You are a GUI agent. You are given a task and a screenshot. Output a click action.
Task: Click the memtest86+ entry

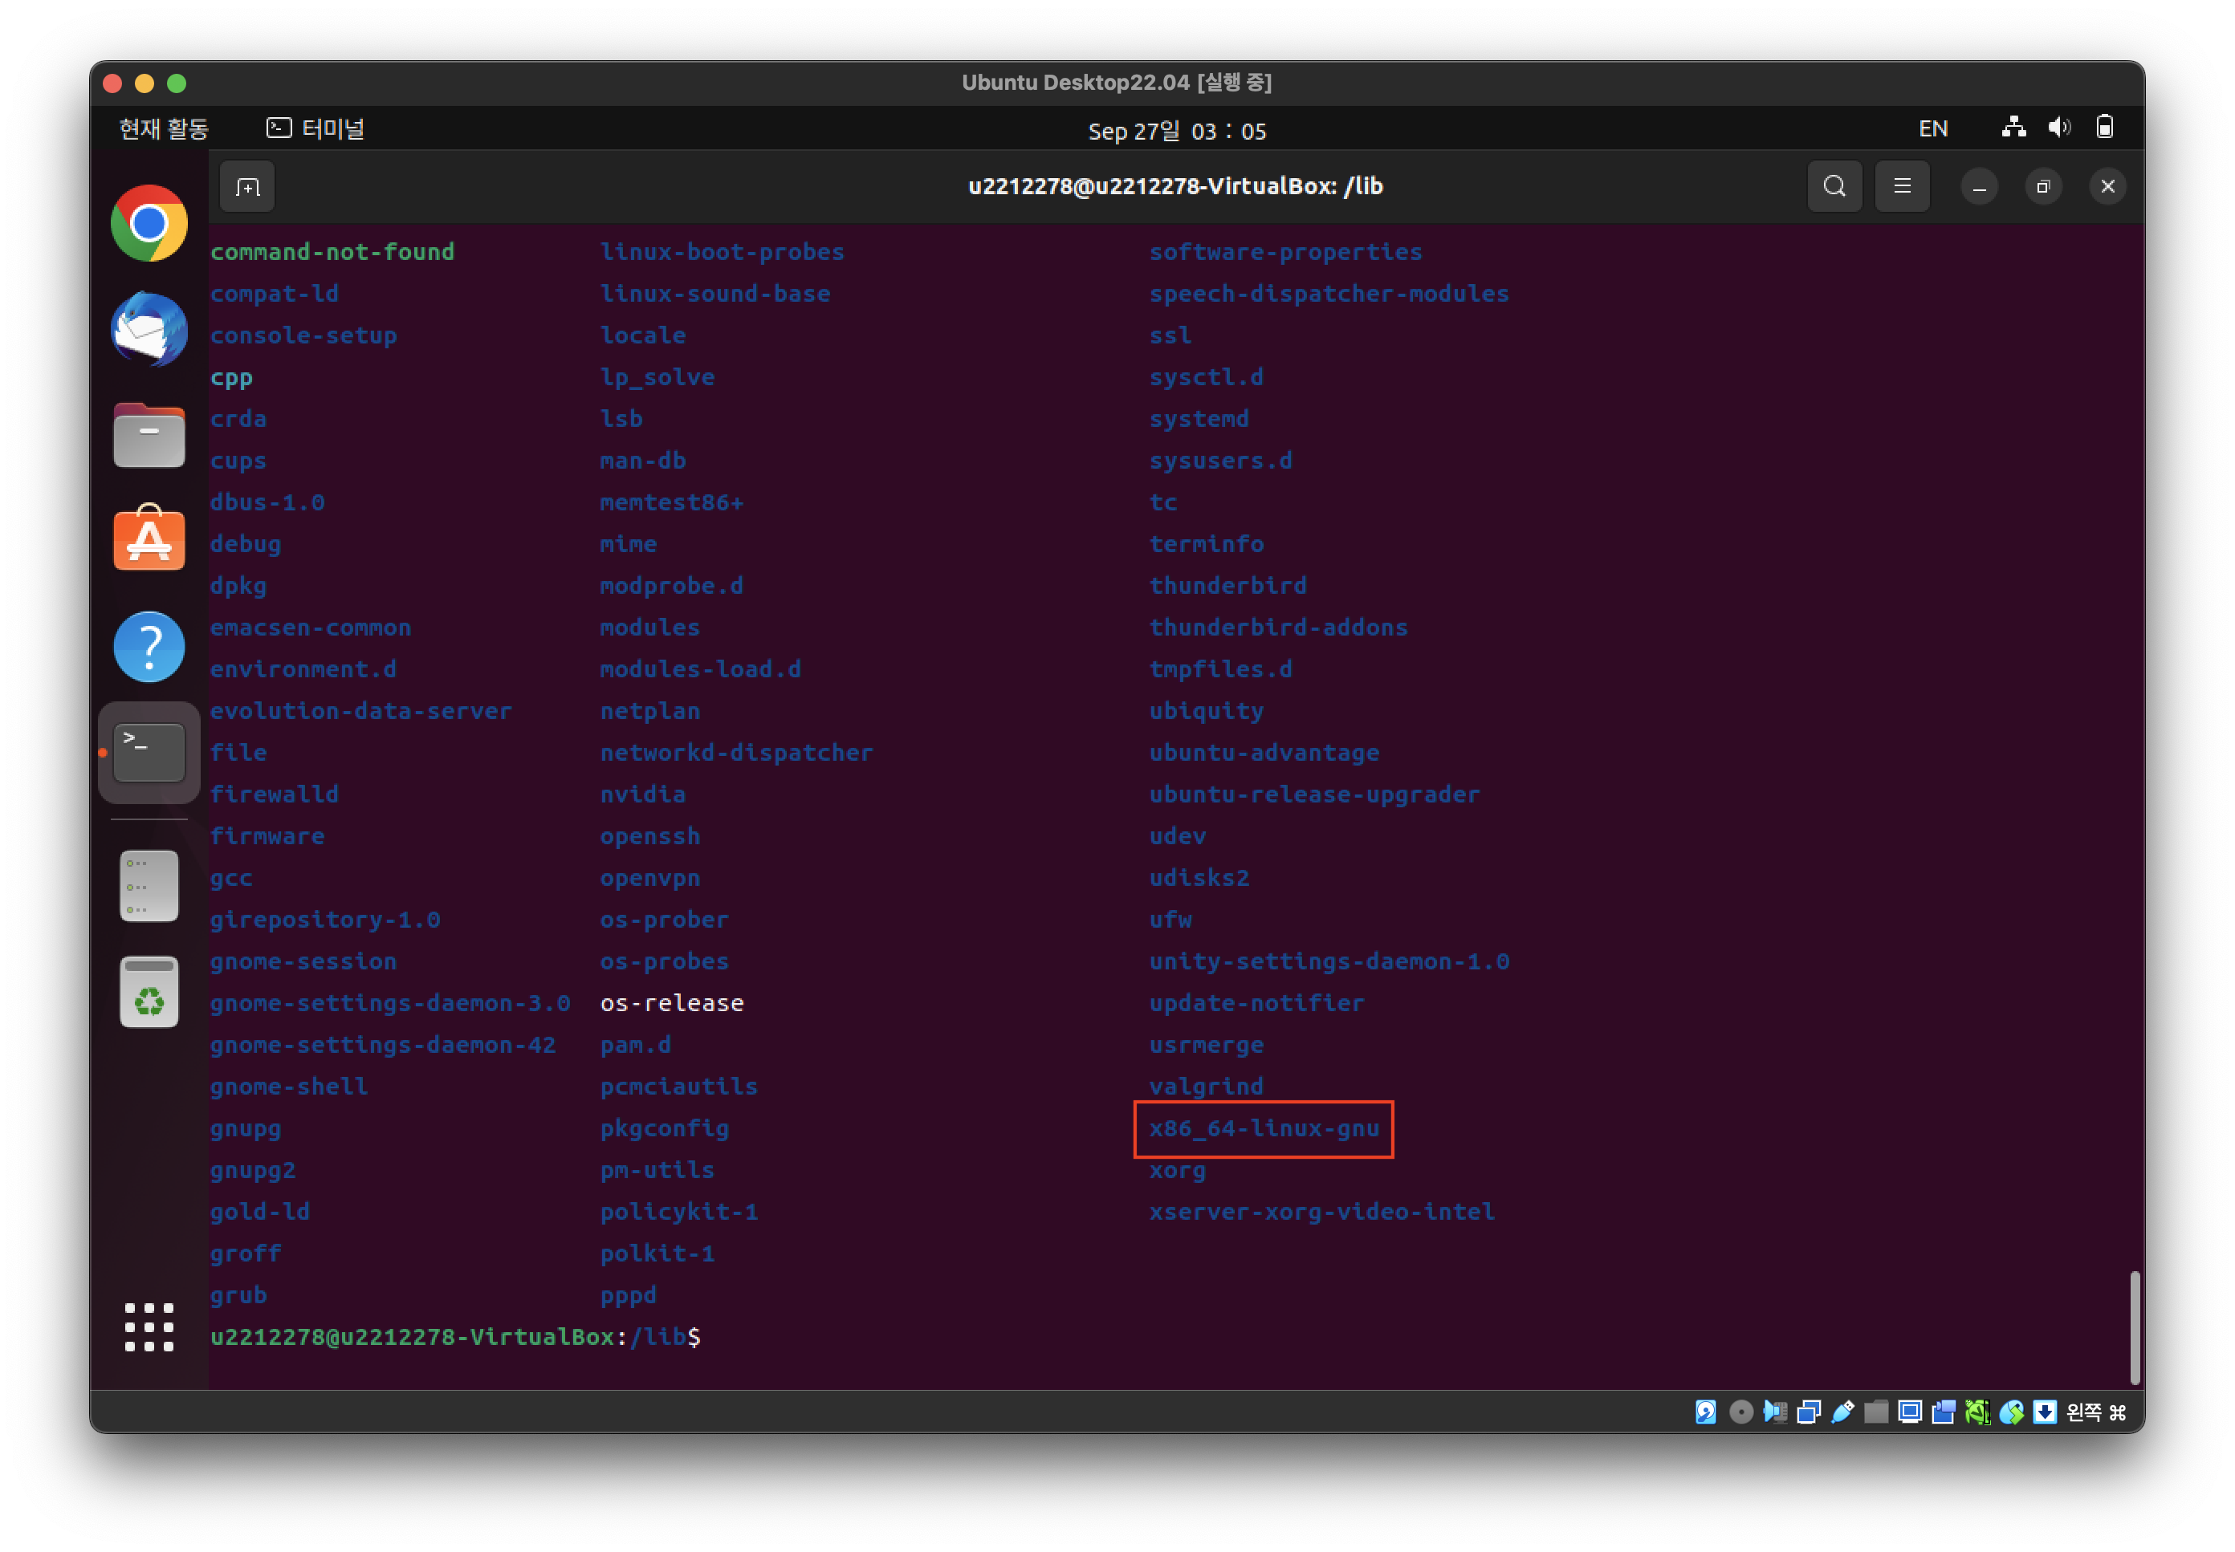click(x=672, y=502)
